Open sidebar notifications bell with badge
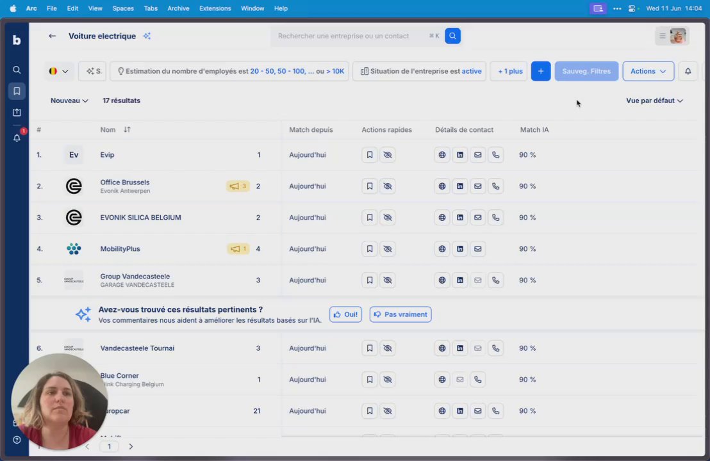The image size is (710, 461). pos(17,138)
